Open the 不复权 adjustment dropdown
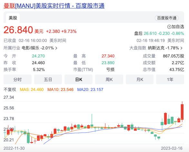The height and width of the screenshot is (152, 189). click(10, 89)
